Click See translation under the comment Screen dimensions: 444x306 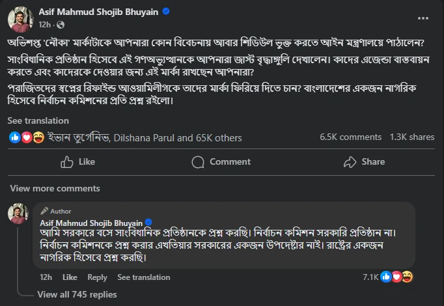144,277
